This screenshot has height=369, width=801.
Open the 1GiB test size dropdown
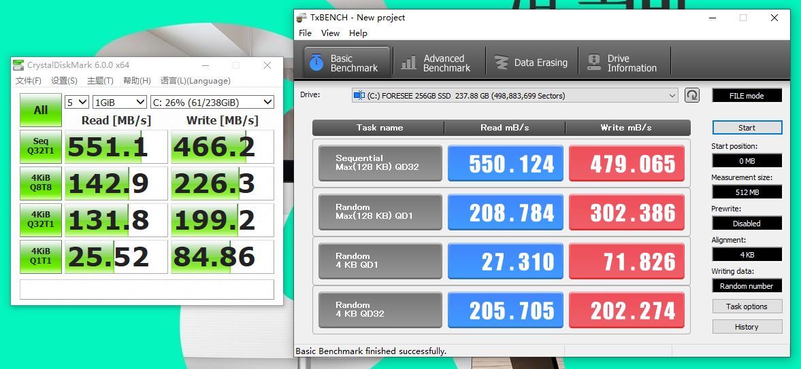point(120,102)
